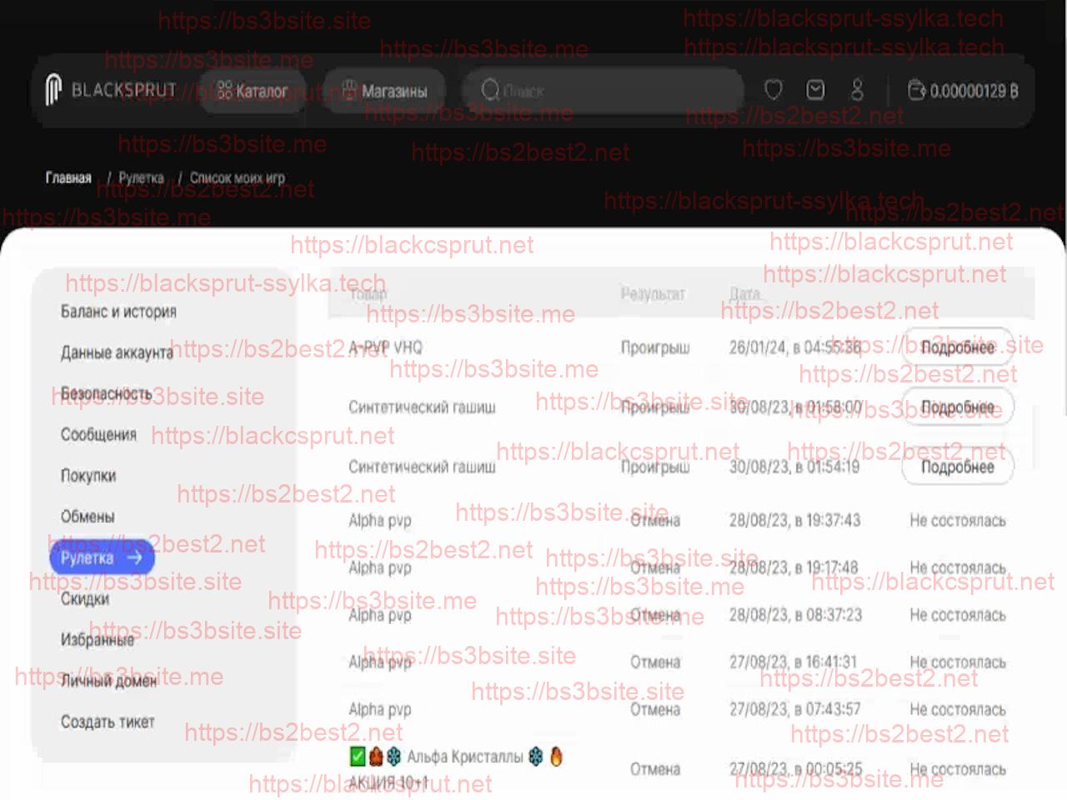
Task: Click Подробнее for the 26/01/24 game
Action: (x=958, y=347)
